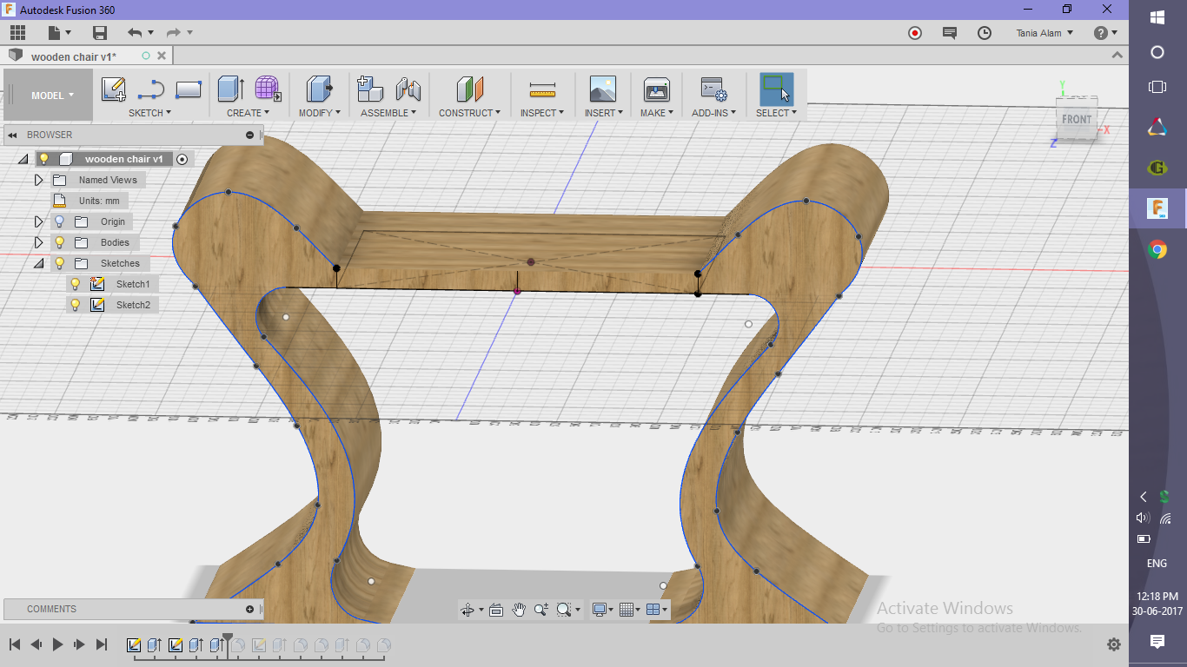Toggle visibility lightbulb of wooden chair v1
1187x667 pixels.
pyautogui.click(x=44, y=159)
